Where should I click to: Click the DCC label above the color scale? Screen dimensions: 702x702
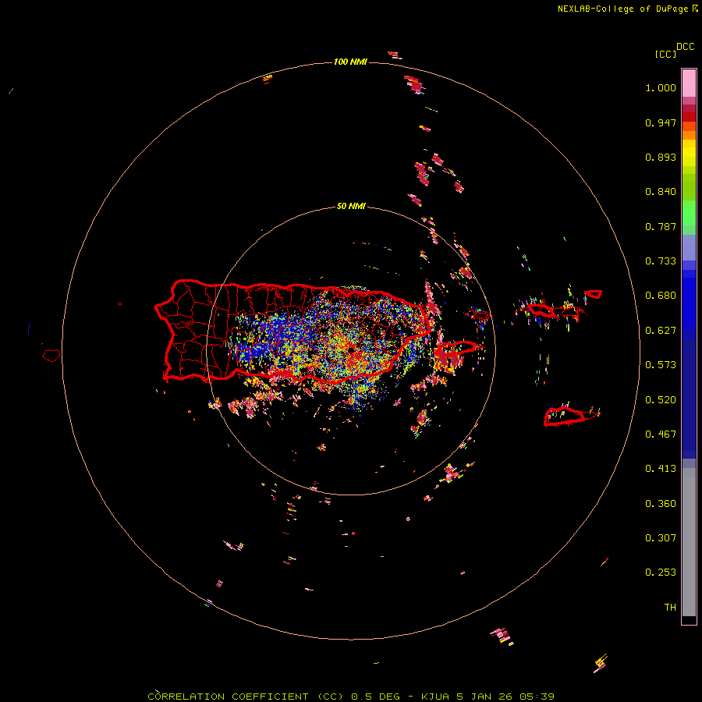point(686,47)
